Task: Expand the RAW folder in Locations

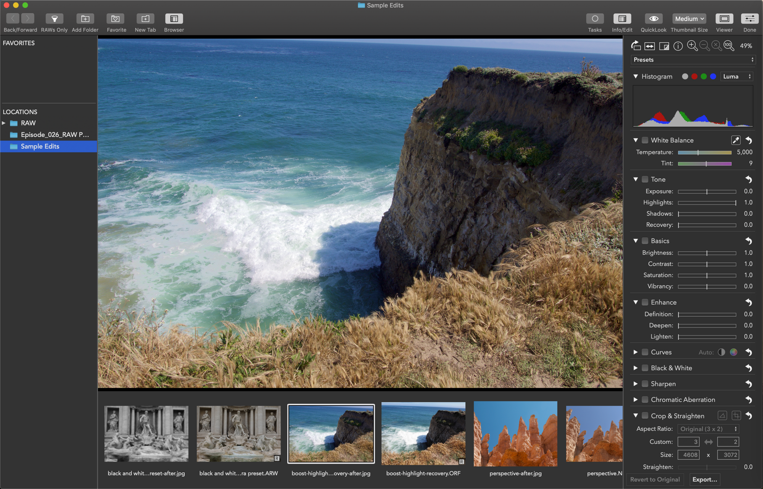Action: pos(4,123)
